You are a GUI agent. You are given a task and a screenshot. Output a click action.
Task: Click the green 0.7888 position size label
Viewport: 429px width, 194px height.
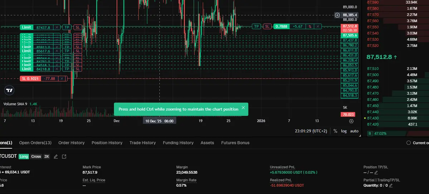point(282,26)
